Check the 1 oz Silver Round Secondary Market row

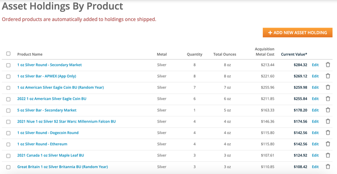(x=8, y=65)
